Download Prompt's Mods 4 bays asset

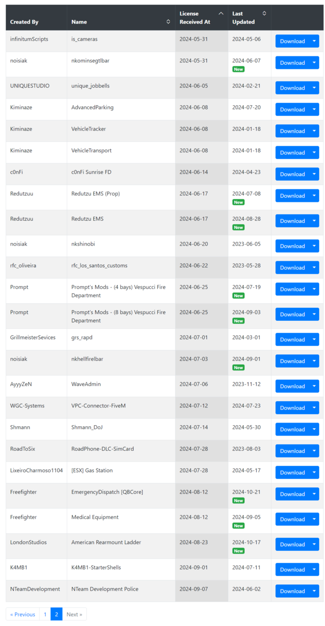click(x=292, y=289)
